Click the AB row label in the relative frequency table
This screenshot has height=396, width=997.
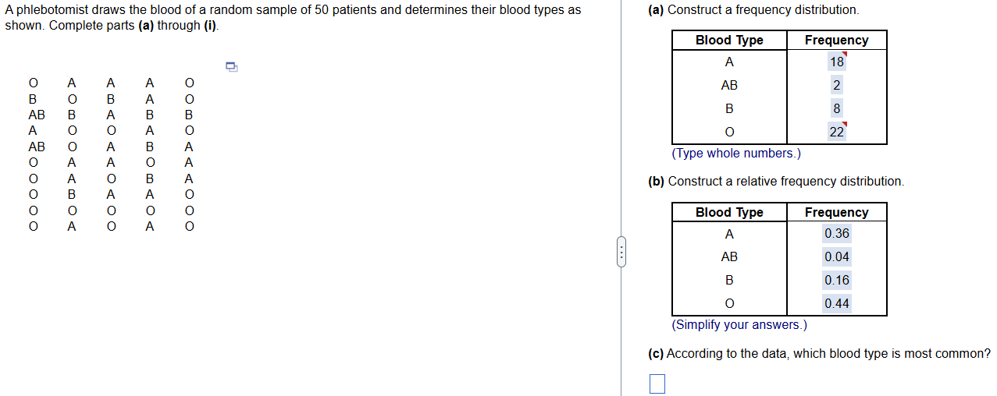coord(729,257)
